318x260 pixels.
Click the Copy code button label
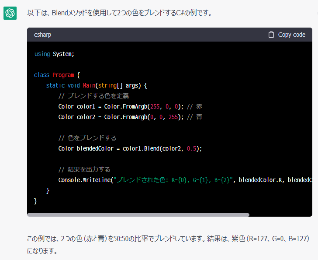[291, 35]
